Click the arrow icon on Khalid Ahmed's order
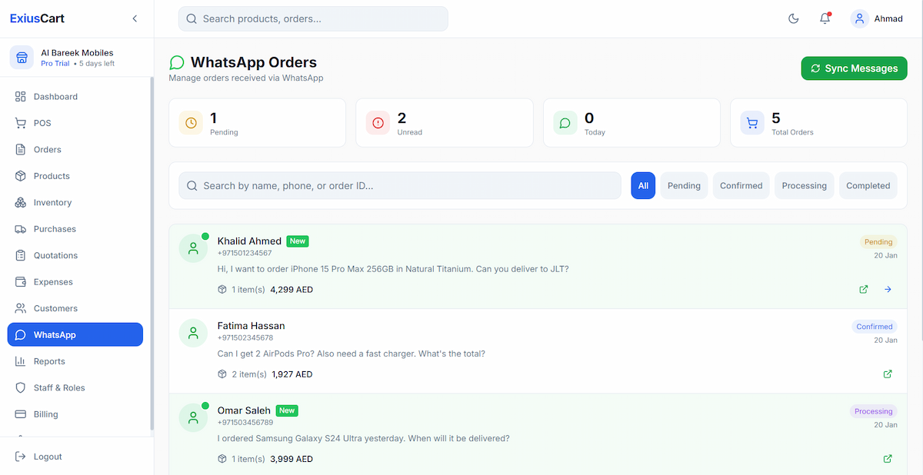The image size is (923, 475). (888, 290)
